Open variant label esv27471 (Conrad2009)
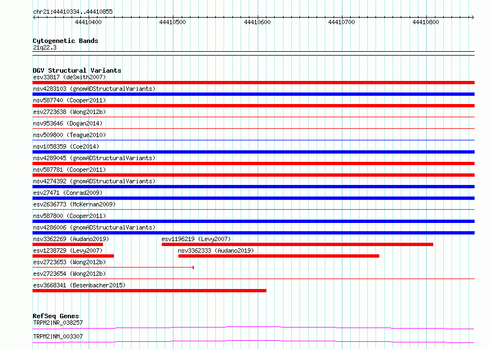This screenshot has width=490, height=349. tap(68, 193)
